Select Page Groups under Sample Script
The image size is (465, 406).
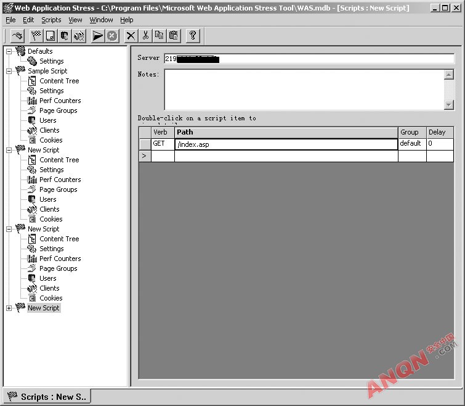coord(59,110)
